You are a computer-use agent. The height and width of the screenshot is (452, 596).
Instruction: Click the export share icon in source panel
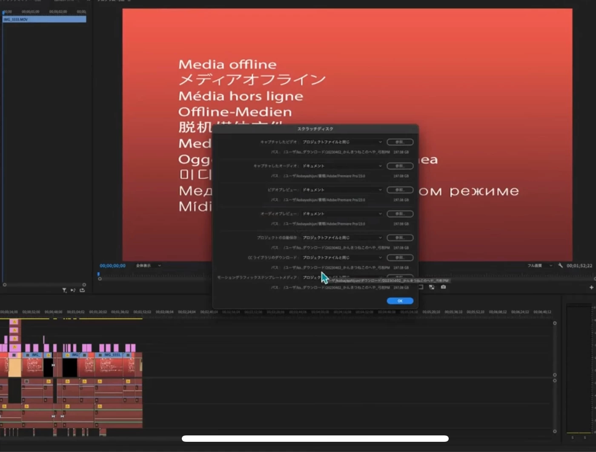point(82,290)
